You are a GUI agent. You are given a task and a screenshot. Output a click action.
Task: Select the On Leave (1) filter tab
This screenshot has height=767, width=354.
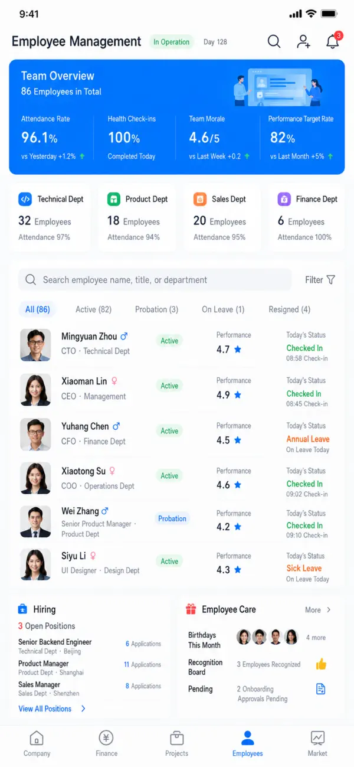click(223, 309)
